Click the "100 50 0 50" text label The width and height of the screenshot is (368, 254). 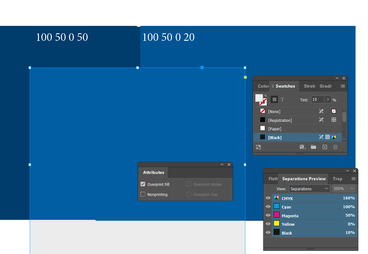pos(62,37)
